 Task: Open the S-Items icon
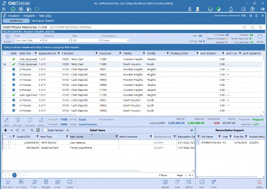[x=70, y=182]
